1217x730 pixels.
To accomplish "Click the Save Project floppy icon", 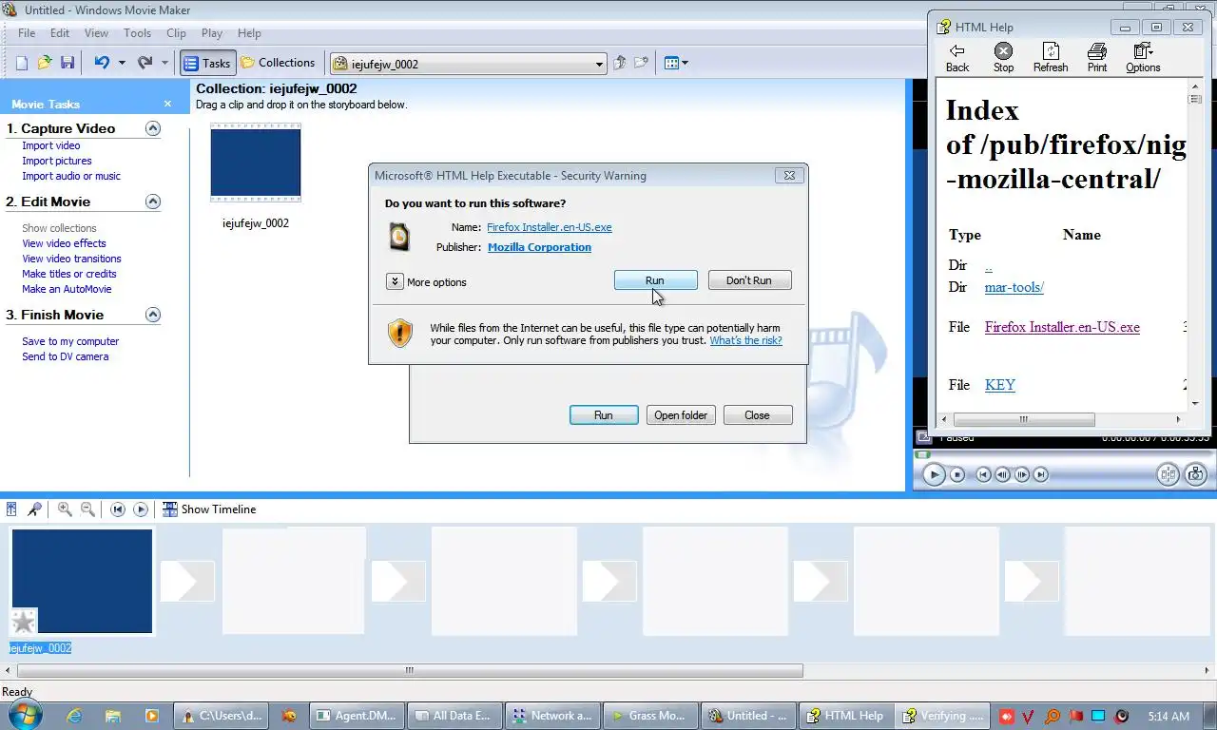I will click(68, 63).
